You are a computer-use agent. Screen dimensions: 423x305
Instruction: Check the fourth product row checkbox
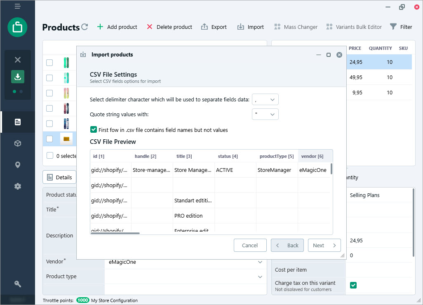pos(49,108)
